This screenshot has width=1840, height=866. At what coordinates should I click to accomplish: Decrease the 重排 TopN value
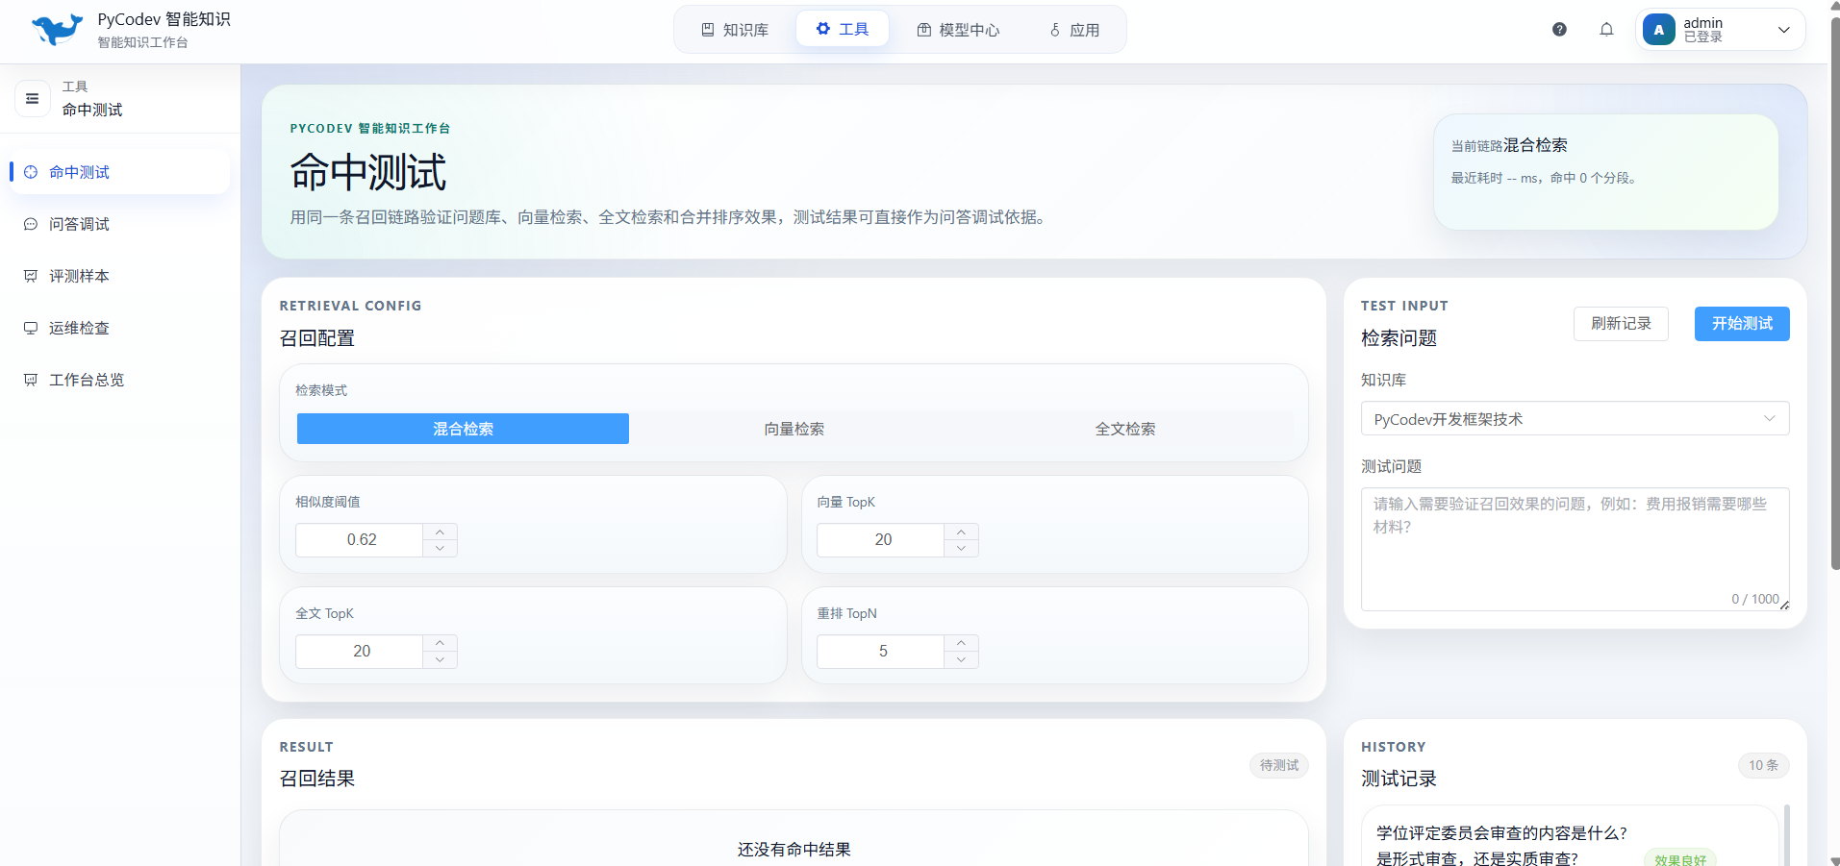(961, 660)
